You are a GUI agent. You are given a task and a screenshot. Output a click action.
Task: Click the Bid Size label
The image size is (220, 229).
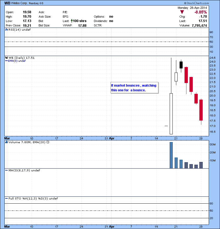44,26
